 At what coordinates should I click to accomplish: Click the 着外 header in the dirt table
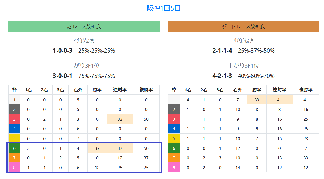pos(238,90)
